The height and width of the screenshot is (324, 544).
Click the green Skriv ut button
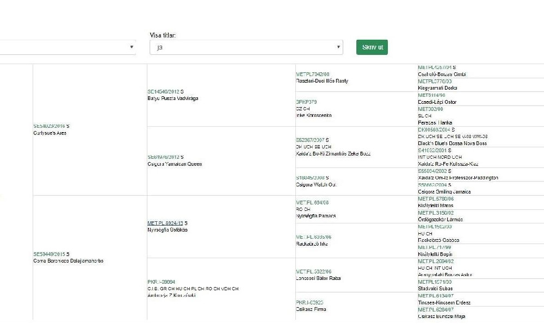(372, 47)
